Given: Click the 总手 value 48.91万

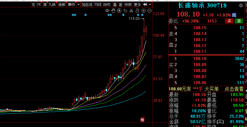Looking at the screenshot, I should pos(198,116).
